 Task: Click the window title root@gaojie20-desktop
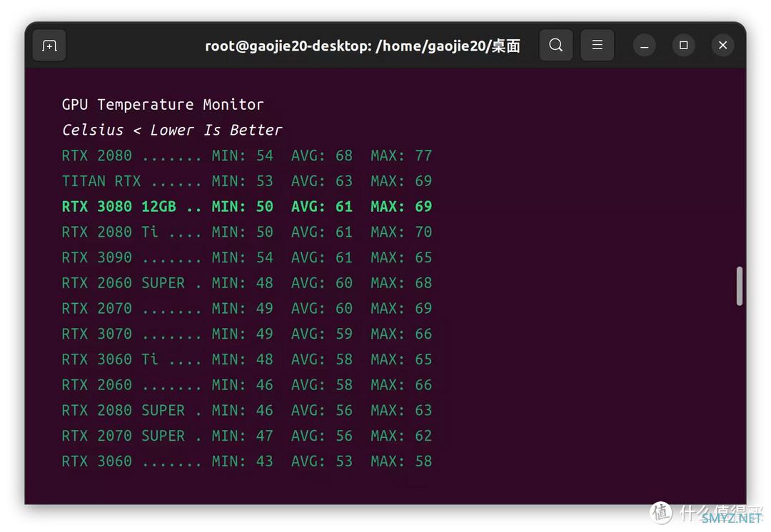pyautogui.click(x=363, y=46)
